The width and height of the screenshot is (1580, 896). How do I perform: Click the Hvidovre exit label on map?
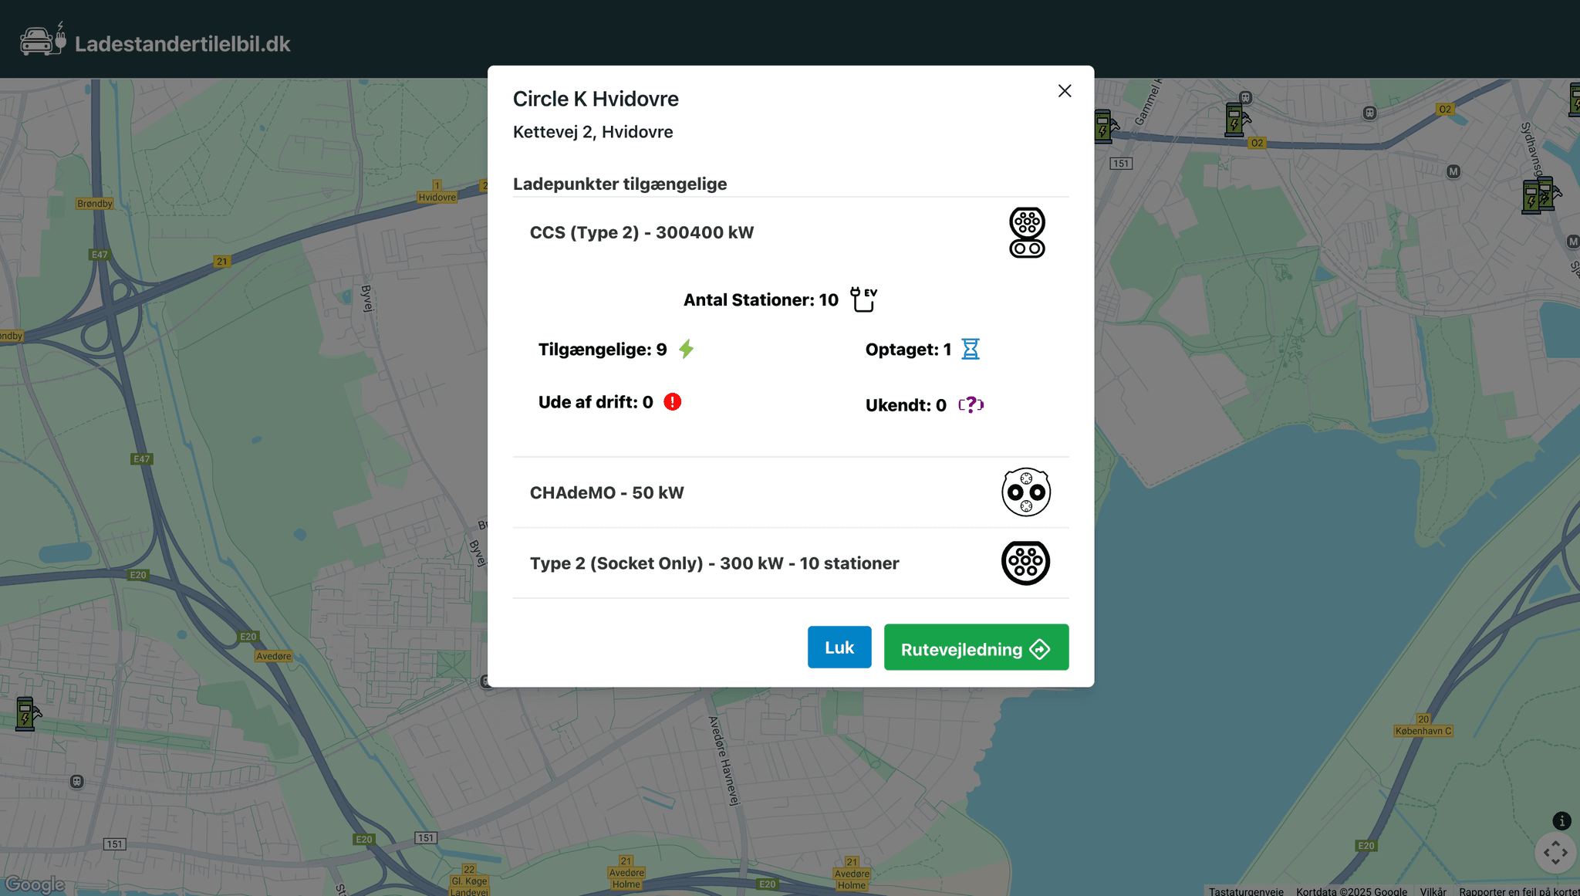pyautogui.click(x=437, y=197)
